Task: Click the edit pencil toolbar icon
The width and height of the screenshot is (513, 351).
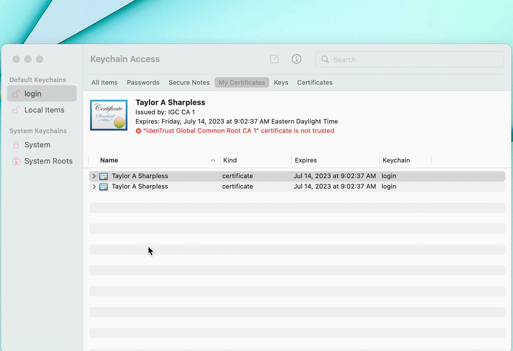Action: tap(274, 59)
